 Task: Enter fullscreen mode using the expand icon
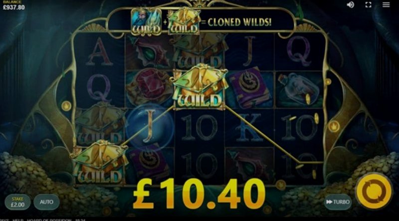point(368,4)
